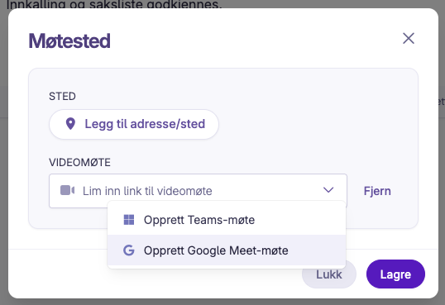Click the STED label
This screenshot has height=305, width=445.
point(62,97)
